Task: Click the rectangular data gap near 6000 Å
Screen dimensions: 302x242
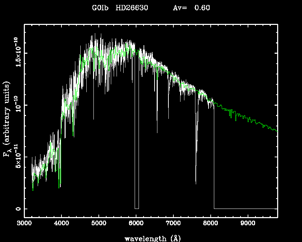Action: tap(137, 142)
